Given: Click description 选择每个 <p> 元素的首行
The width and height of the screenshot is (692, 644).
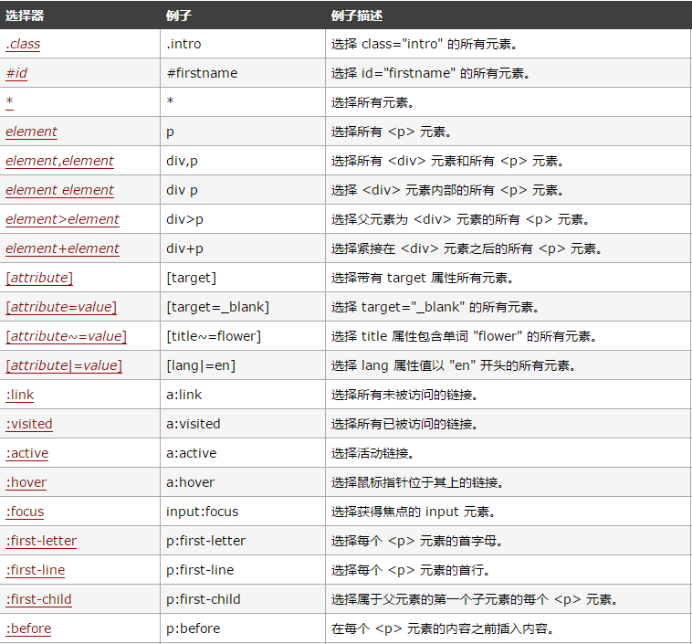Looking at the screenshot, I should (x=411, y=570).
